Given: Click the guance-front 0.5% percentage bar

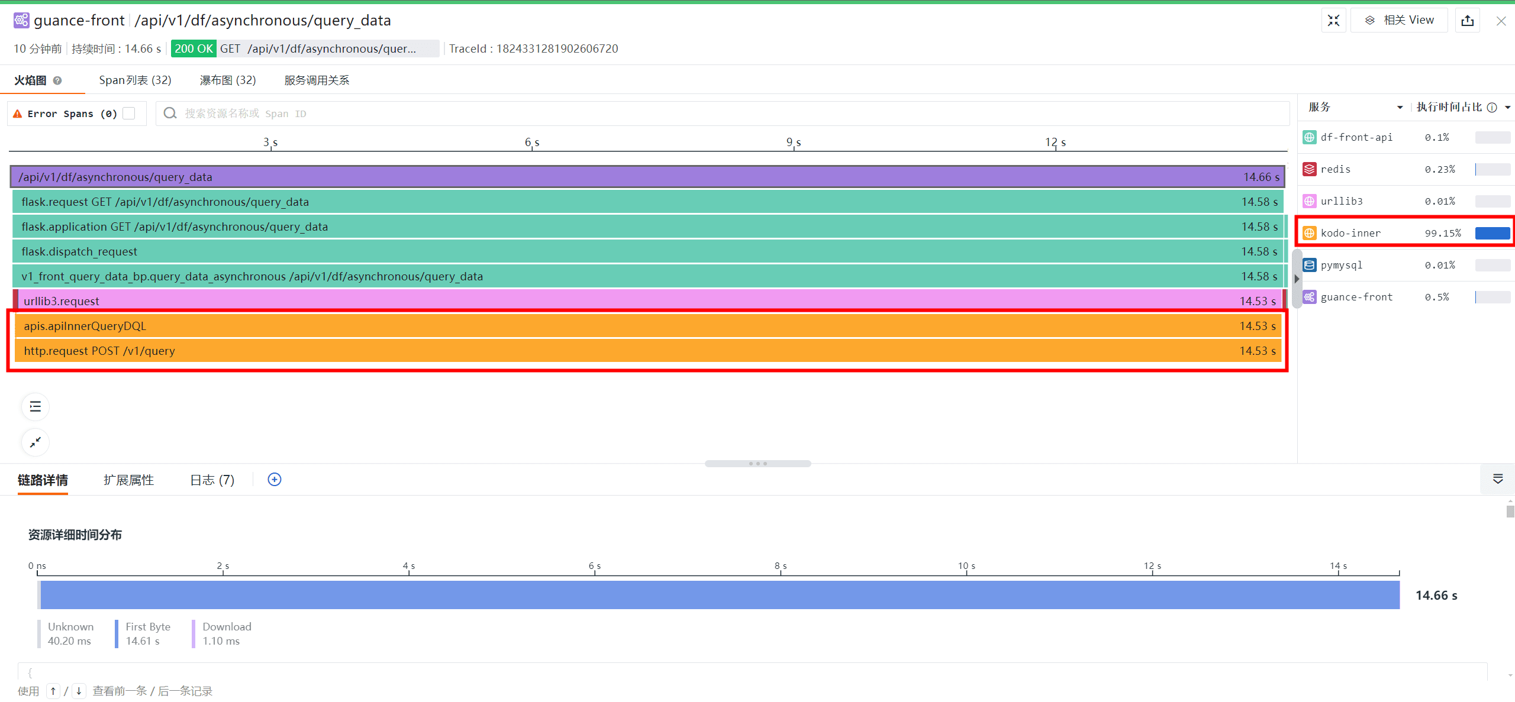Looking at the screenshot, I should 1493,297.
